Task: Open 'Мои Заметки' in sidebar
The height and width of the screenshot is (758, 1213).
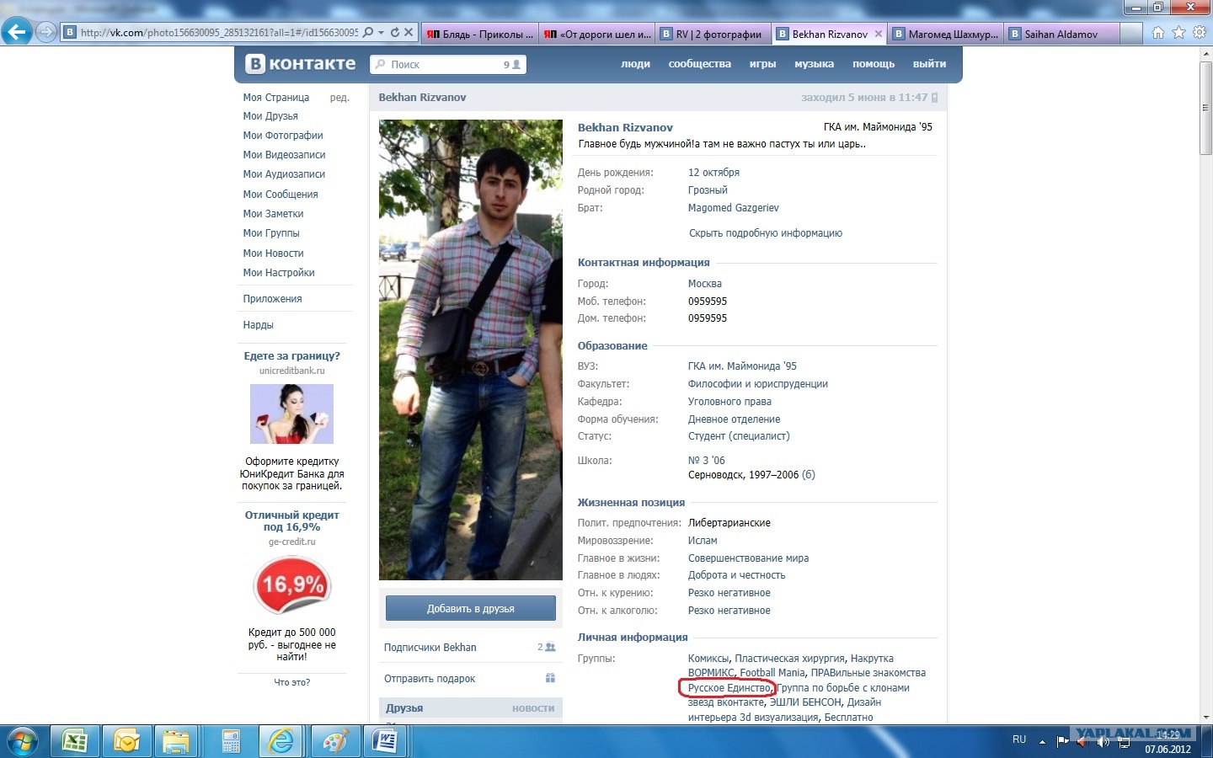Action: (x=273, y=214)
